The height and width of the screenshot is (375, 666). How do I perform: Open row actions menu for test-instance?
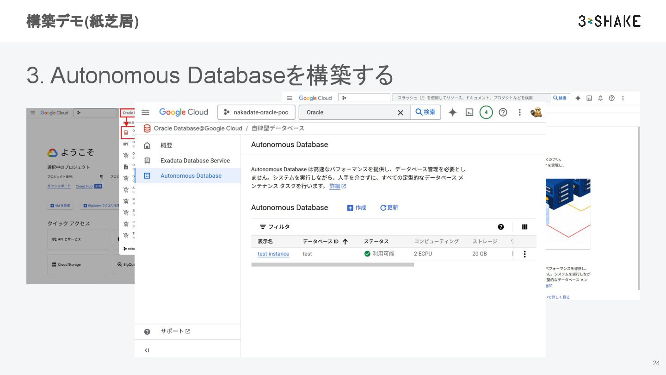coord(524,254)
